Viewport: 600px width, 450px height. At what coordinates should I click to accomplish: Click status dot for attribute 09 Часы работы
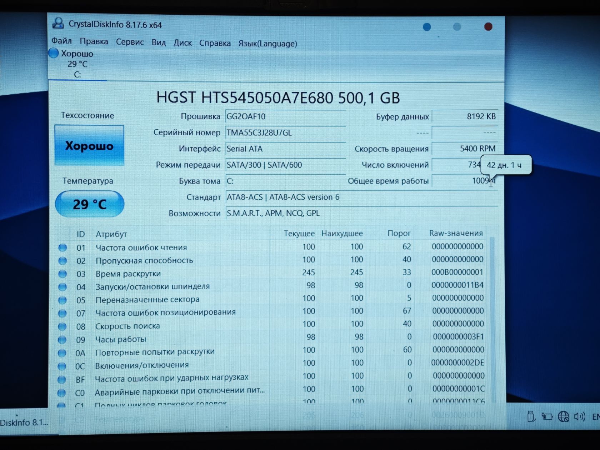[x=62, y=339]
